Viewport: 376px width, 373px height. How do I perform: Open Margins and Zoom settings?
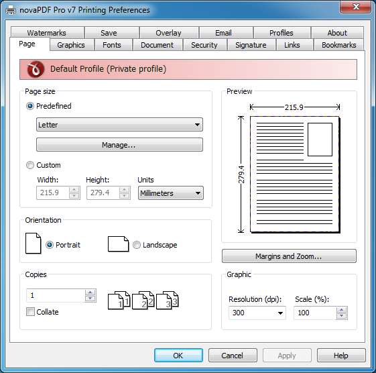point(289,256)
